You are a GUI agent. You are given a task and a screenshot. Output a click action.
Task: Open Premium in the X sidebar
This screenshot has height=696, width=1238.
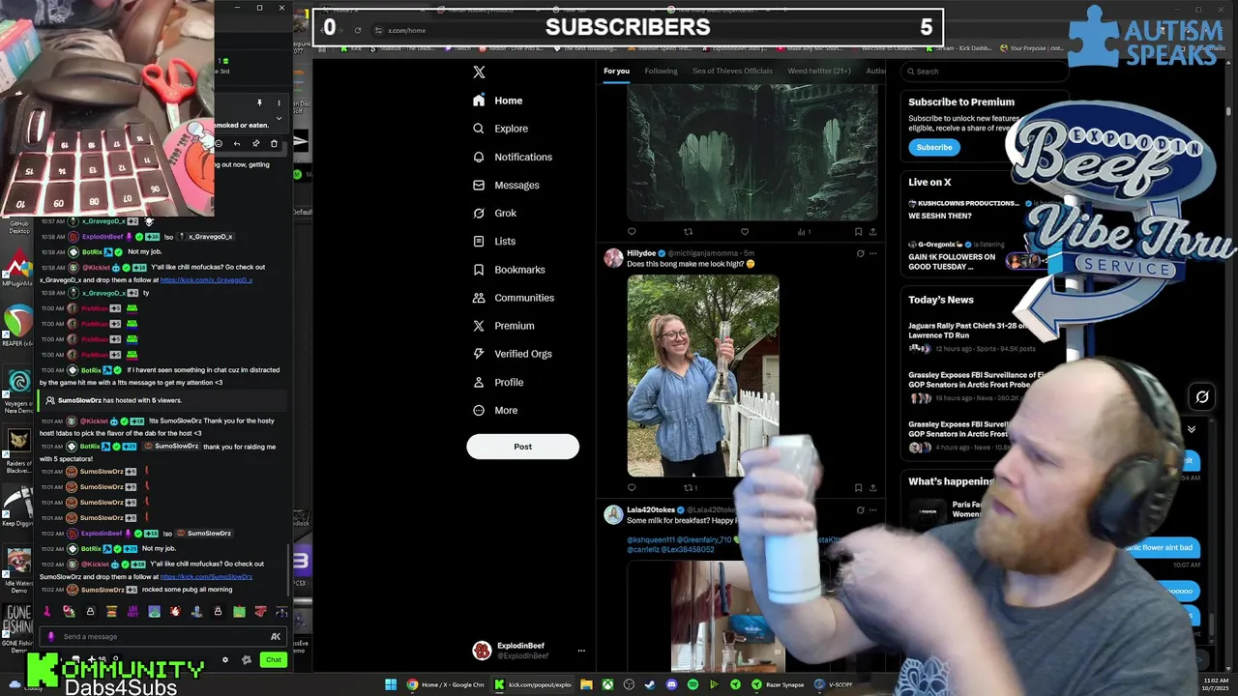503,326
